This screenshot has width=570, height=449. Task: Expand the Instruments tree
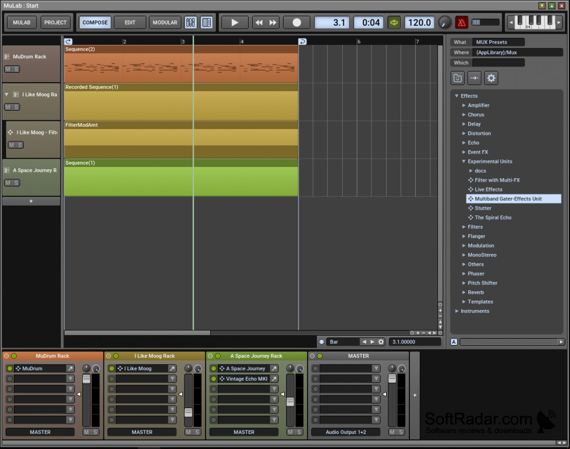pos(457,311)
